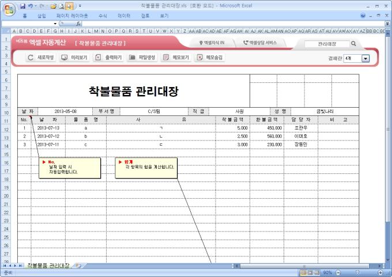Screen dimensions: 392x277
Task: Click the Open folder icon in quick access
Action: [x=53, y=6]
